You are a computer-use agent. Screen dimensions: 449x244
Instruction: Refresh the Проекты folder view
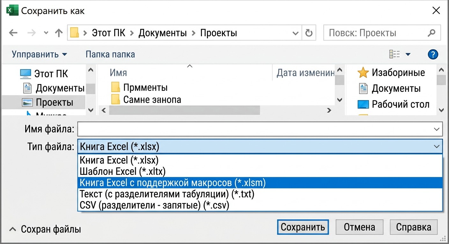point(309,33)
